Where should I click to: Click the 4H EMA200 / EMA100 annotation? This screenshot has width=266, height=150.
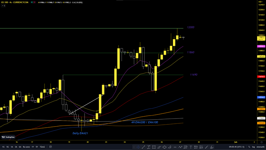point(145,122)
